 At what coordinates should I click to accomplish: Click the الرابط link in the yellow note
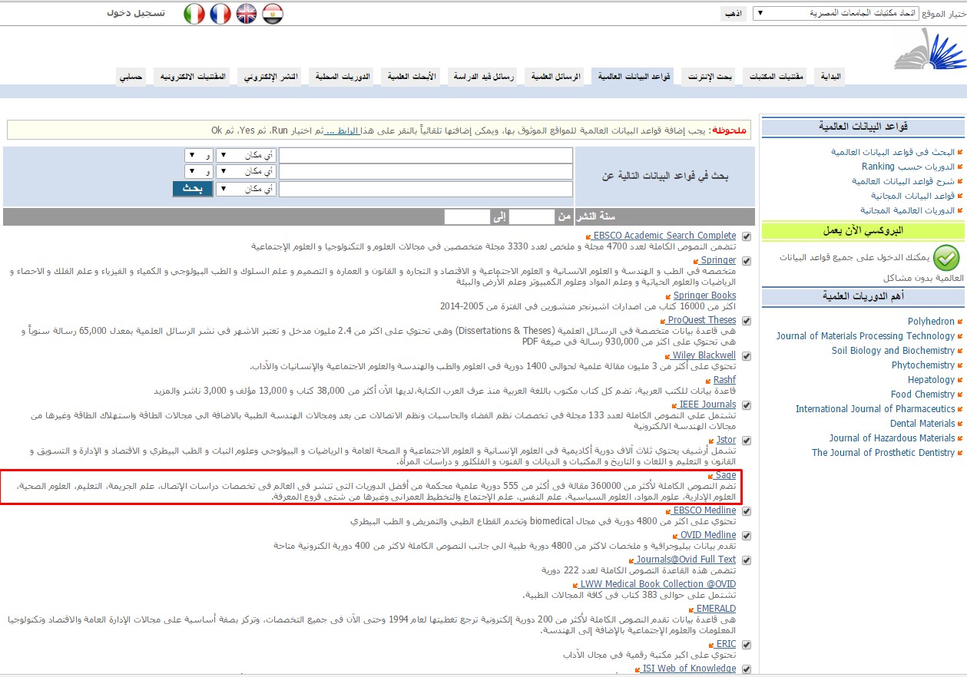341,130
